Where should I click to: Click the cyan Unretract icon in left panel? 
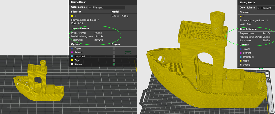(x=72, y=56)
